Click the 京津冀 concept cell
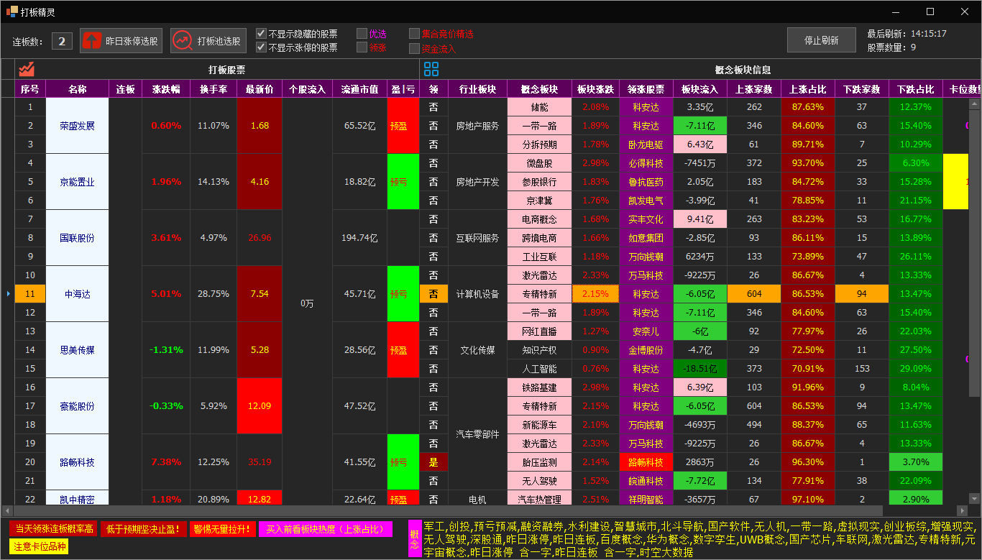The height and width of the screenshot is (560, 982). [539, 200]
